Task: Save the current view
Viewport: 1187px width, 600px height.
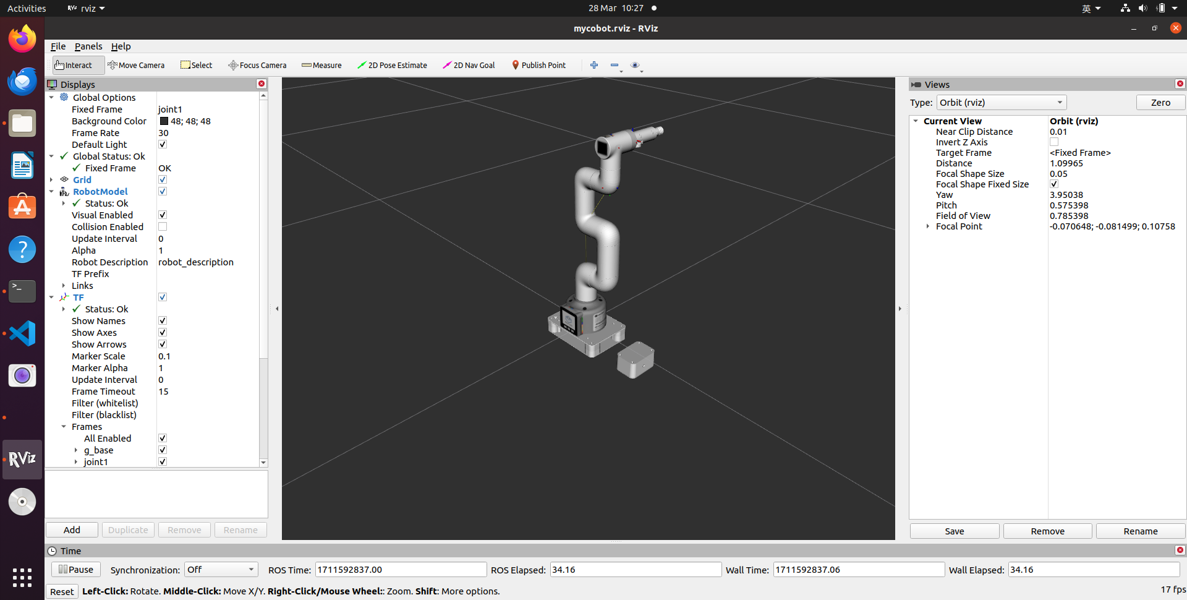Action: [954, 531]
